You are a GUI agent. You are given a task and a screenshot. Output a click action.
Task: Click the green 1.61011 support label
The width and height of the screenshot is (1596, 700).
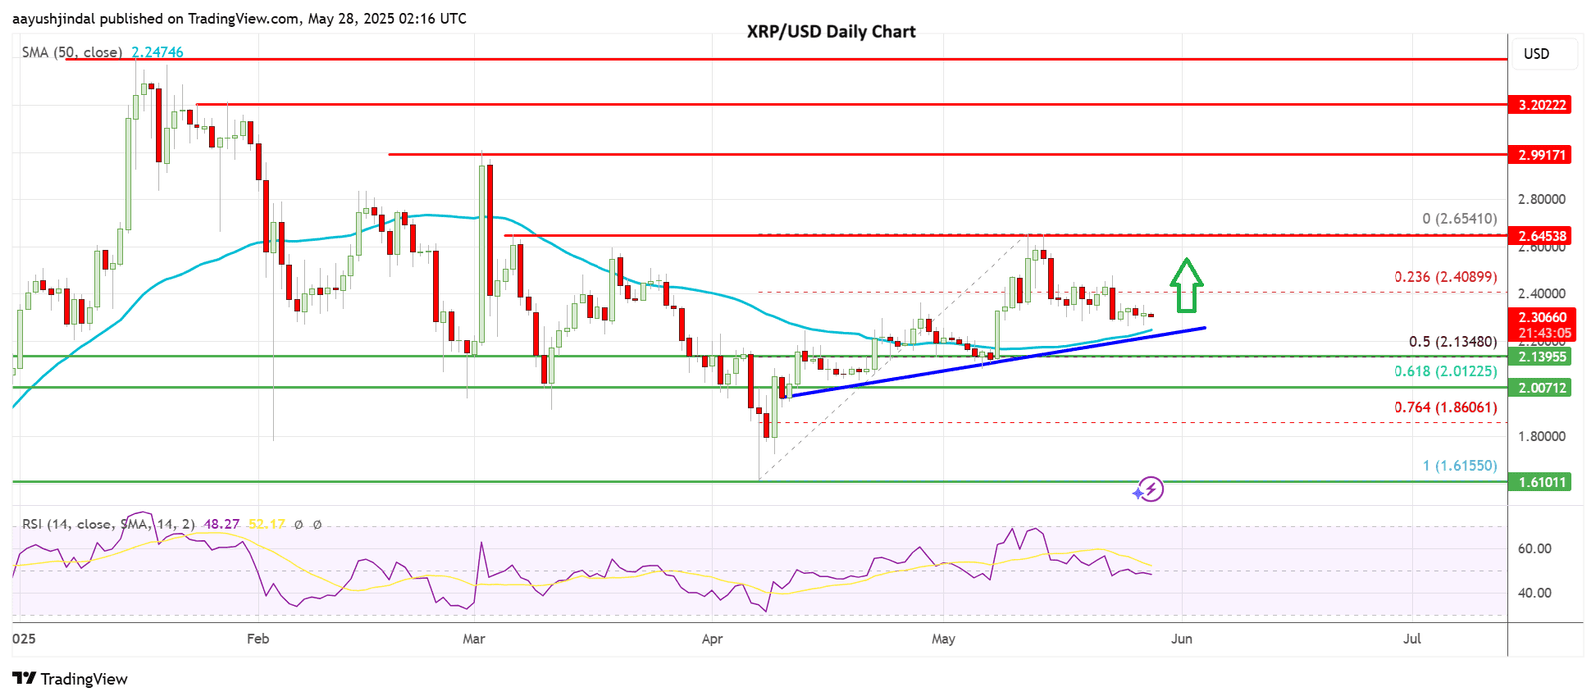tap(1542, 482)
